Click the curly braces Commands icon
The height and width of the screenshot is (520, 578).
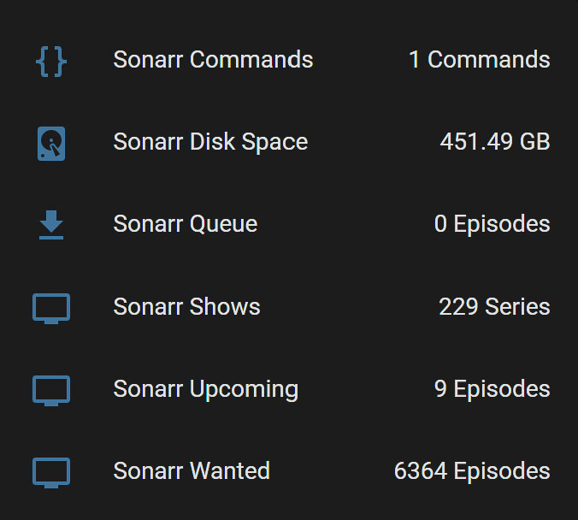[x=51, y=62]
